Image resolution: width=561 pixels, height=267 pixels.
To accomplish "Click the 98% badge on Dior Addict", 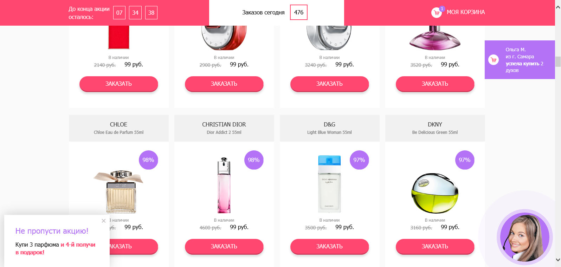I will point(254,160).
